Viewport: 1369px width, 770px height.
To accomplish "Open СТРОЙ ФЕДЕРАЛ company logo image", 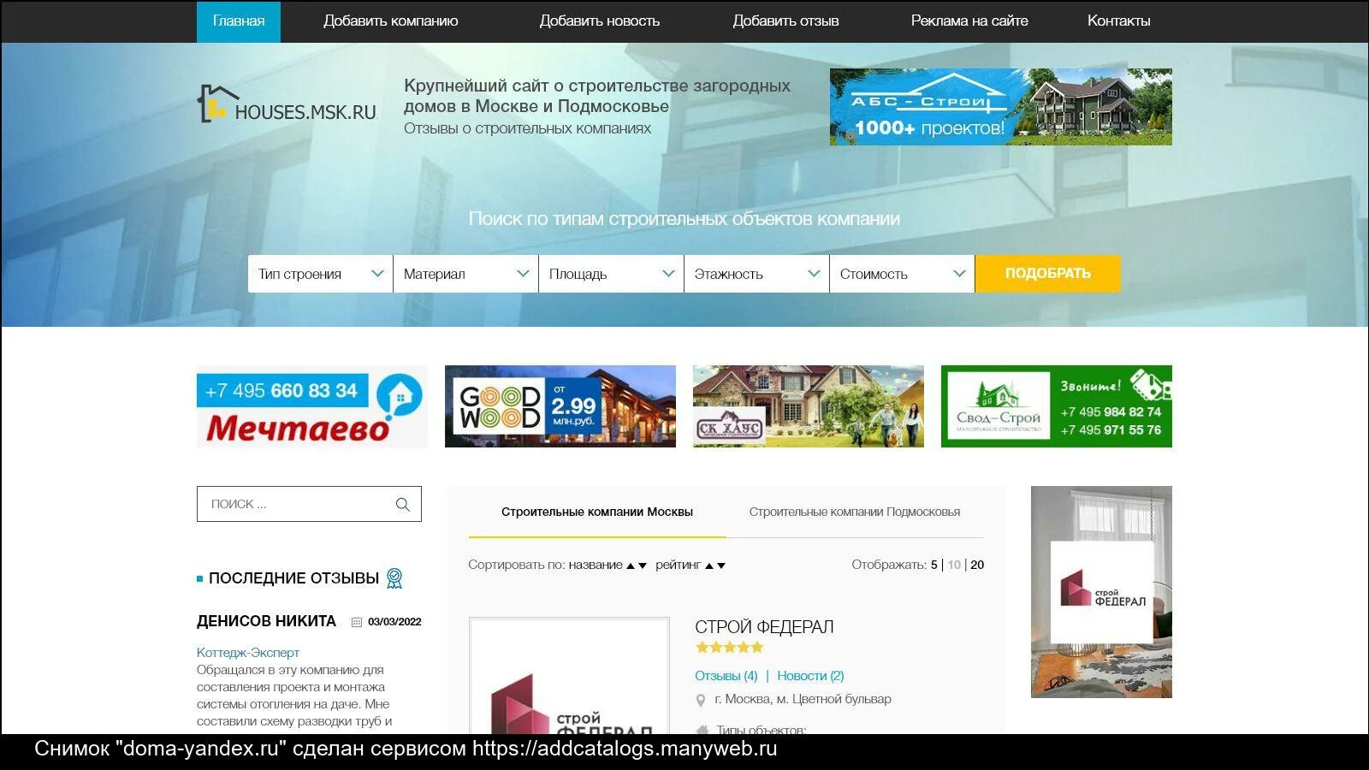I will tap(570, 676).
